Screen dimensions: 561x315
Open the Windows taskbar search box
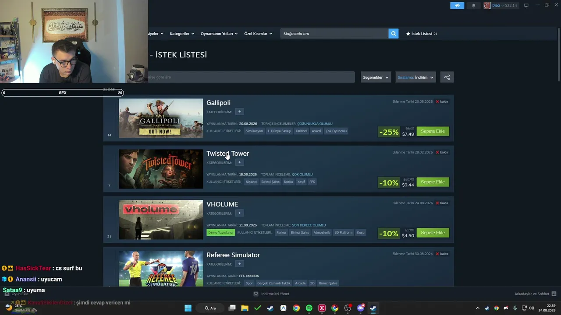point(211,308)
